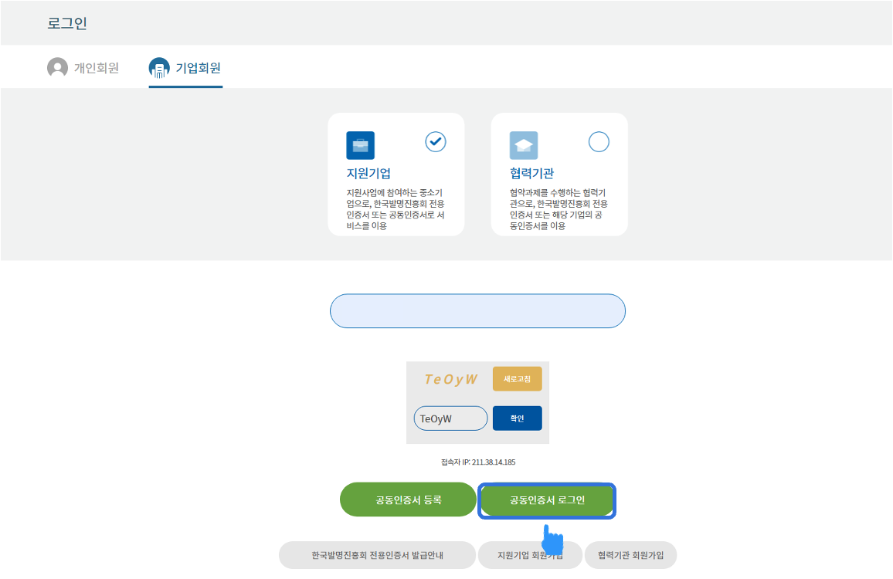Select the 지원기업 checked radio circle

(x=436, y=142)
